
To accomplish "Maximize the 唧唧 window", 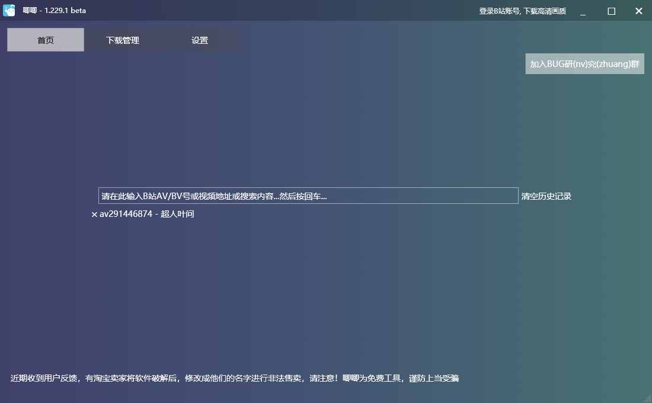I will pos(611,11).
